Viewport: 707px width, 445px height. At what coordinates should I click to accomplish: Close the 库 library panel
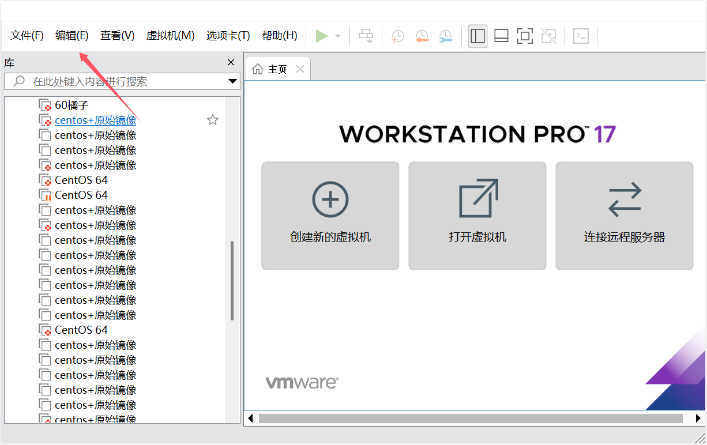point(231,62)
